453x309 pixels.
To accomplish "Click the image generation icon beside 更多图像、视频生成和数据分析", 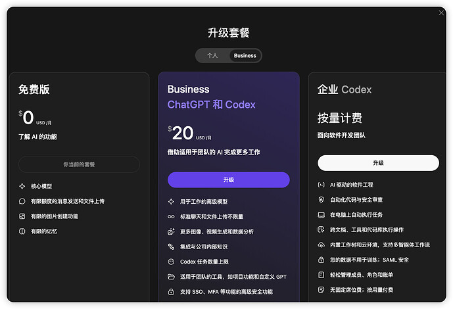I will pyautogui.click(x=171, y=231).
